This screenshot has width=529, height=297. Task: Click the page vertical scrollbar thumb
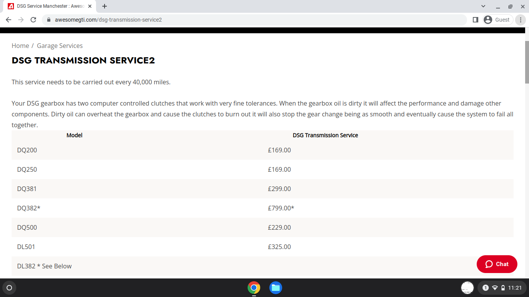tap(527, 62)
